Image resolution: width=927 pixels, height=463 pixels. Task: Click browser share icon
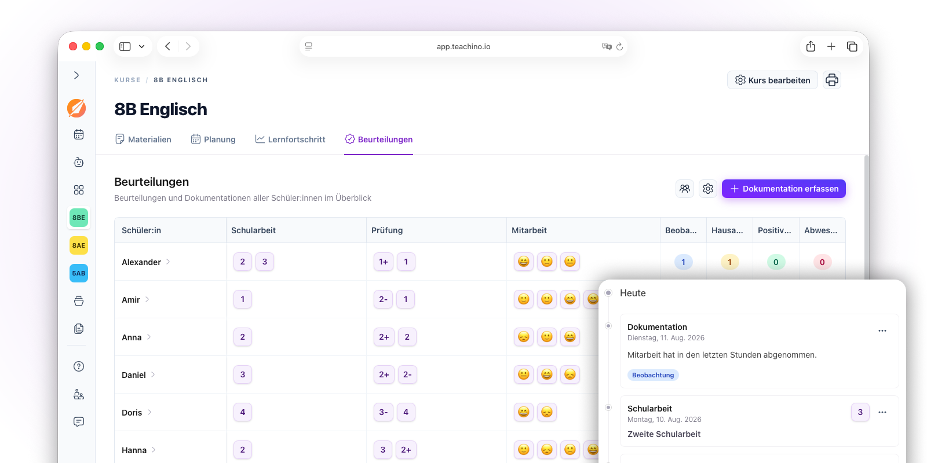point(811,46)
